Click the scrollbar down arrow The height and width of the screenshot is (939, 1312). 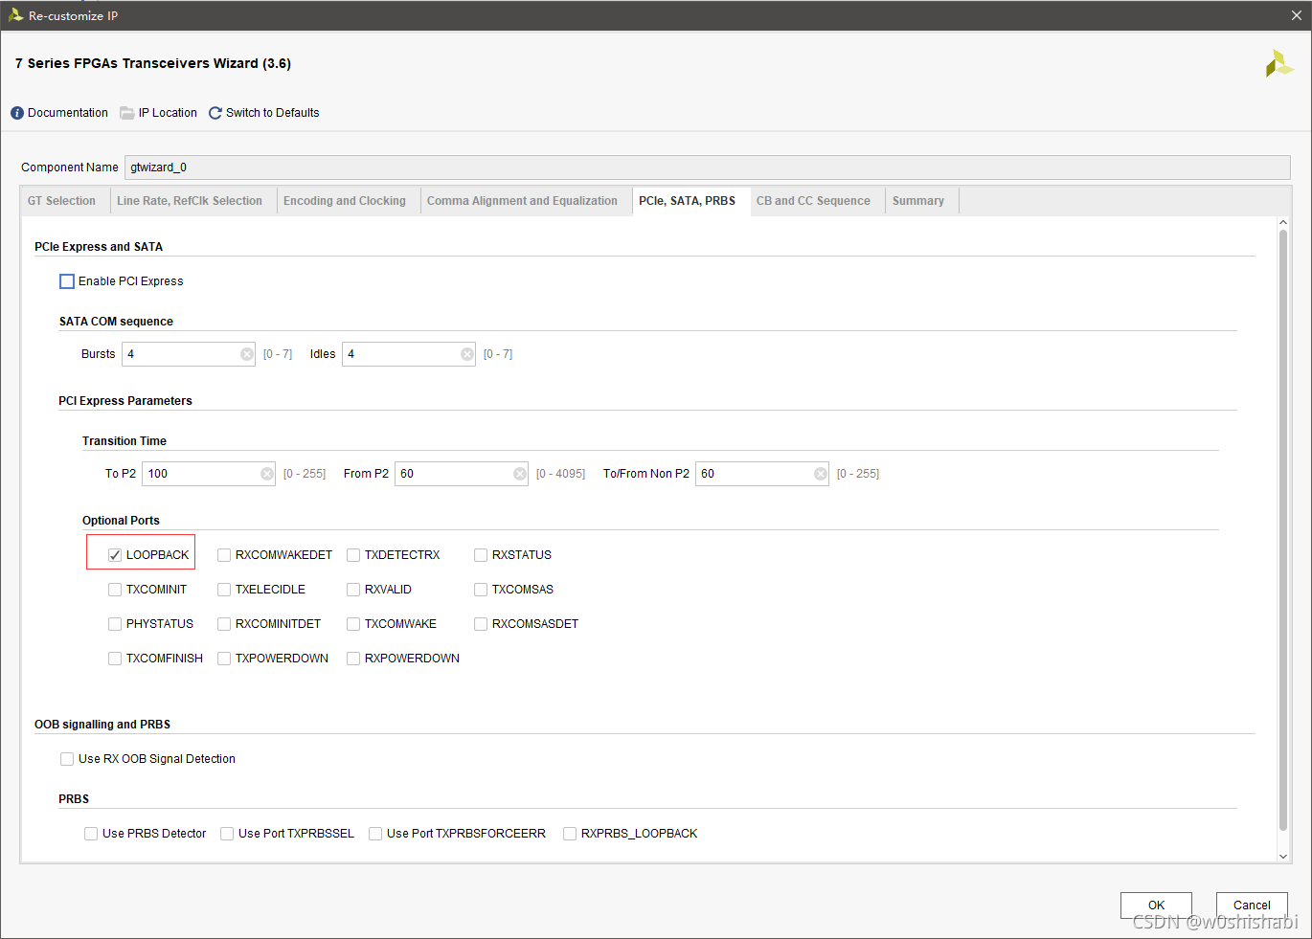(x=1283, y=856)
